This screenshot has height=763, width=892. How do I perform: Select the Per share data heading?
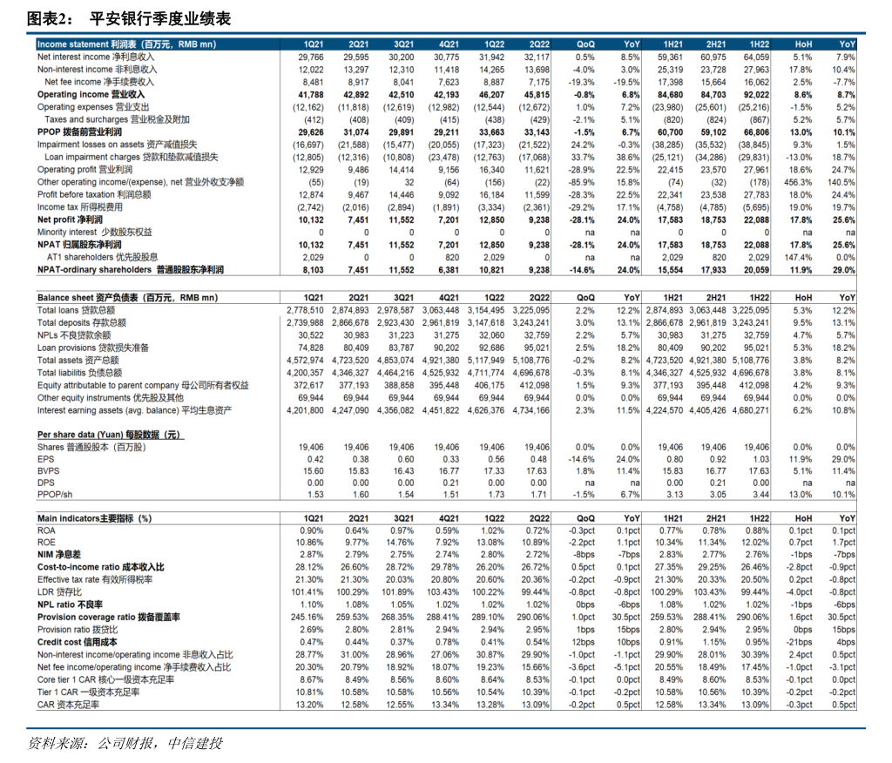coord(109,435)
